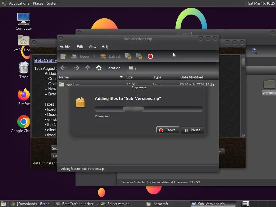This screenshot has width=276, height=207.
Task: Open the Places menu
Action: pos(38,3)
